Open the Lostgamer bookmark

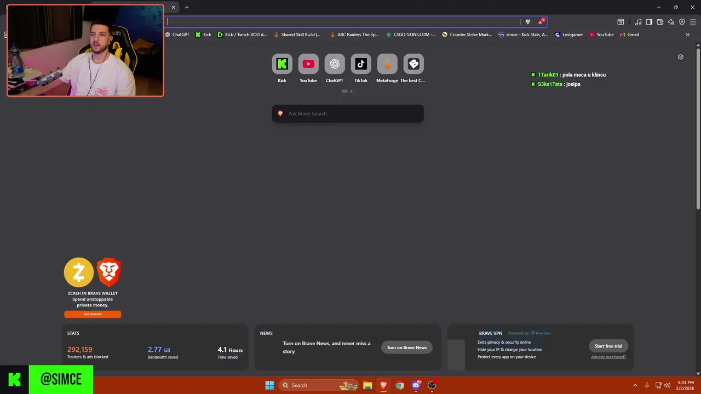click(569, 34)
